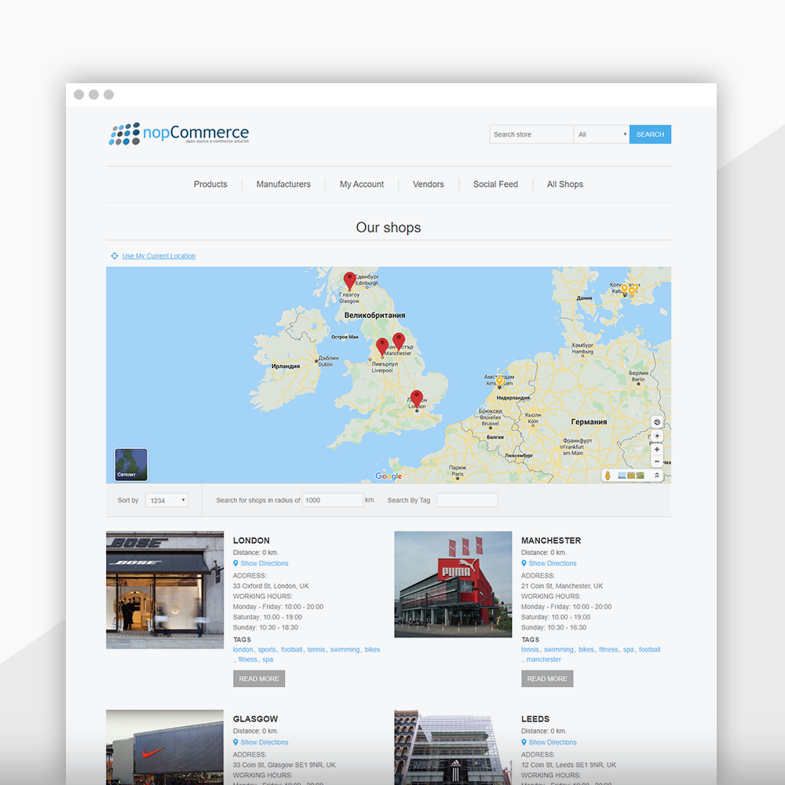The height and width of the screenshot is (785, 785).
Task: Zoom out on the map
Action: [x=657, y=462]
